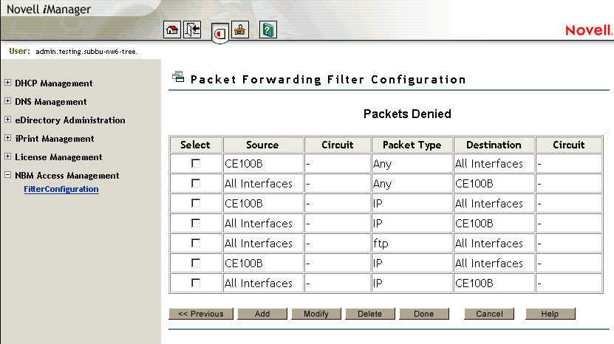Click All Interfaces destination in the ftp row
614x344 pixels.
coord(494,244)
